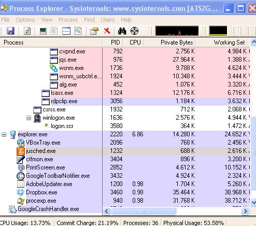Image resolution: width=256 pixels, height=226 pixels.
Task: Toggle the Show Process Tree icon
Action: [54, 31]
